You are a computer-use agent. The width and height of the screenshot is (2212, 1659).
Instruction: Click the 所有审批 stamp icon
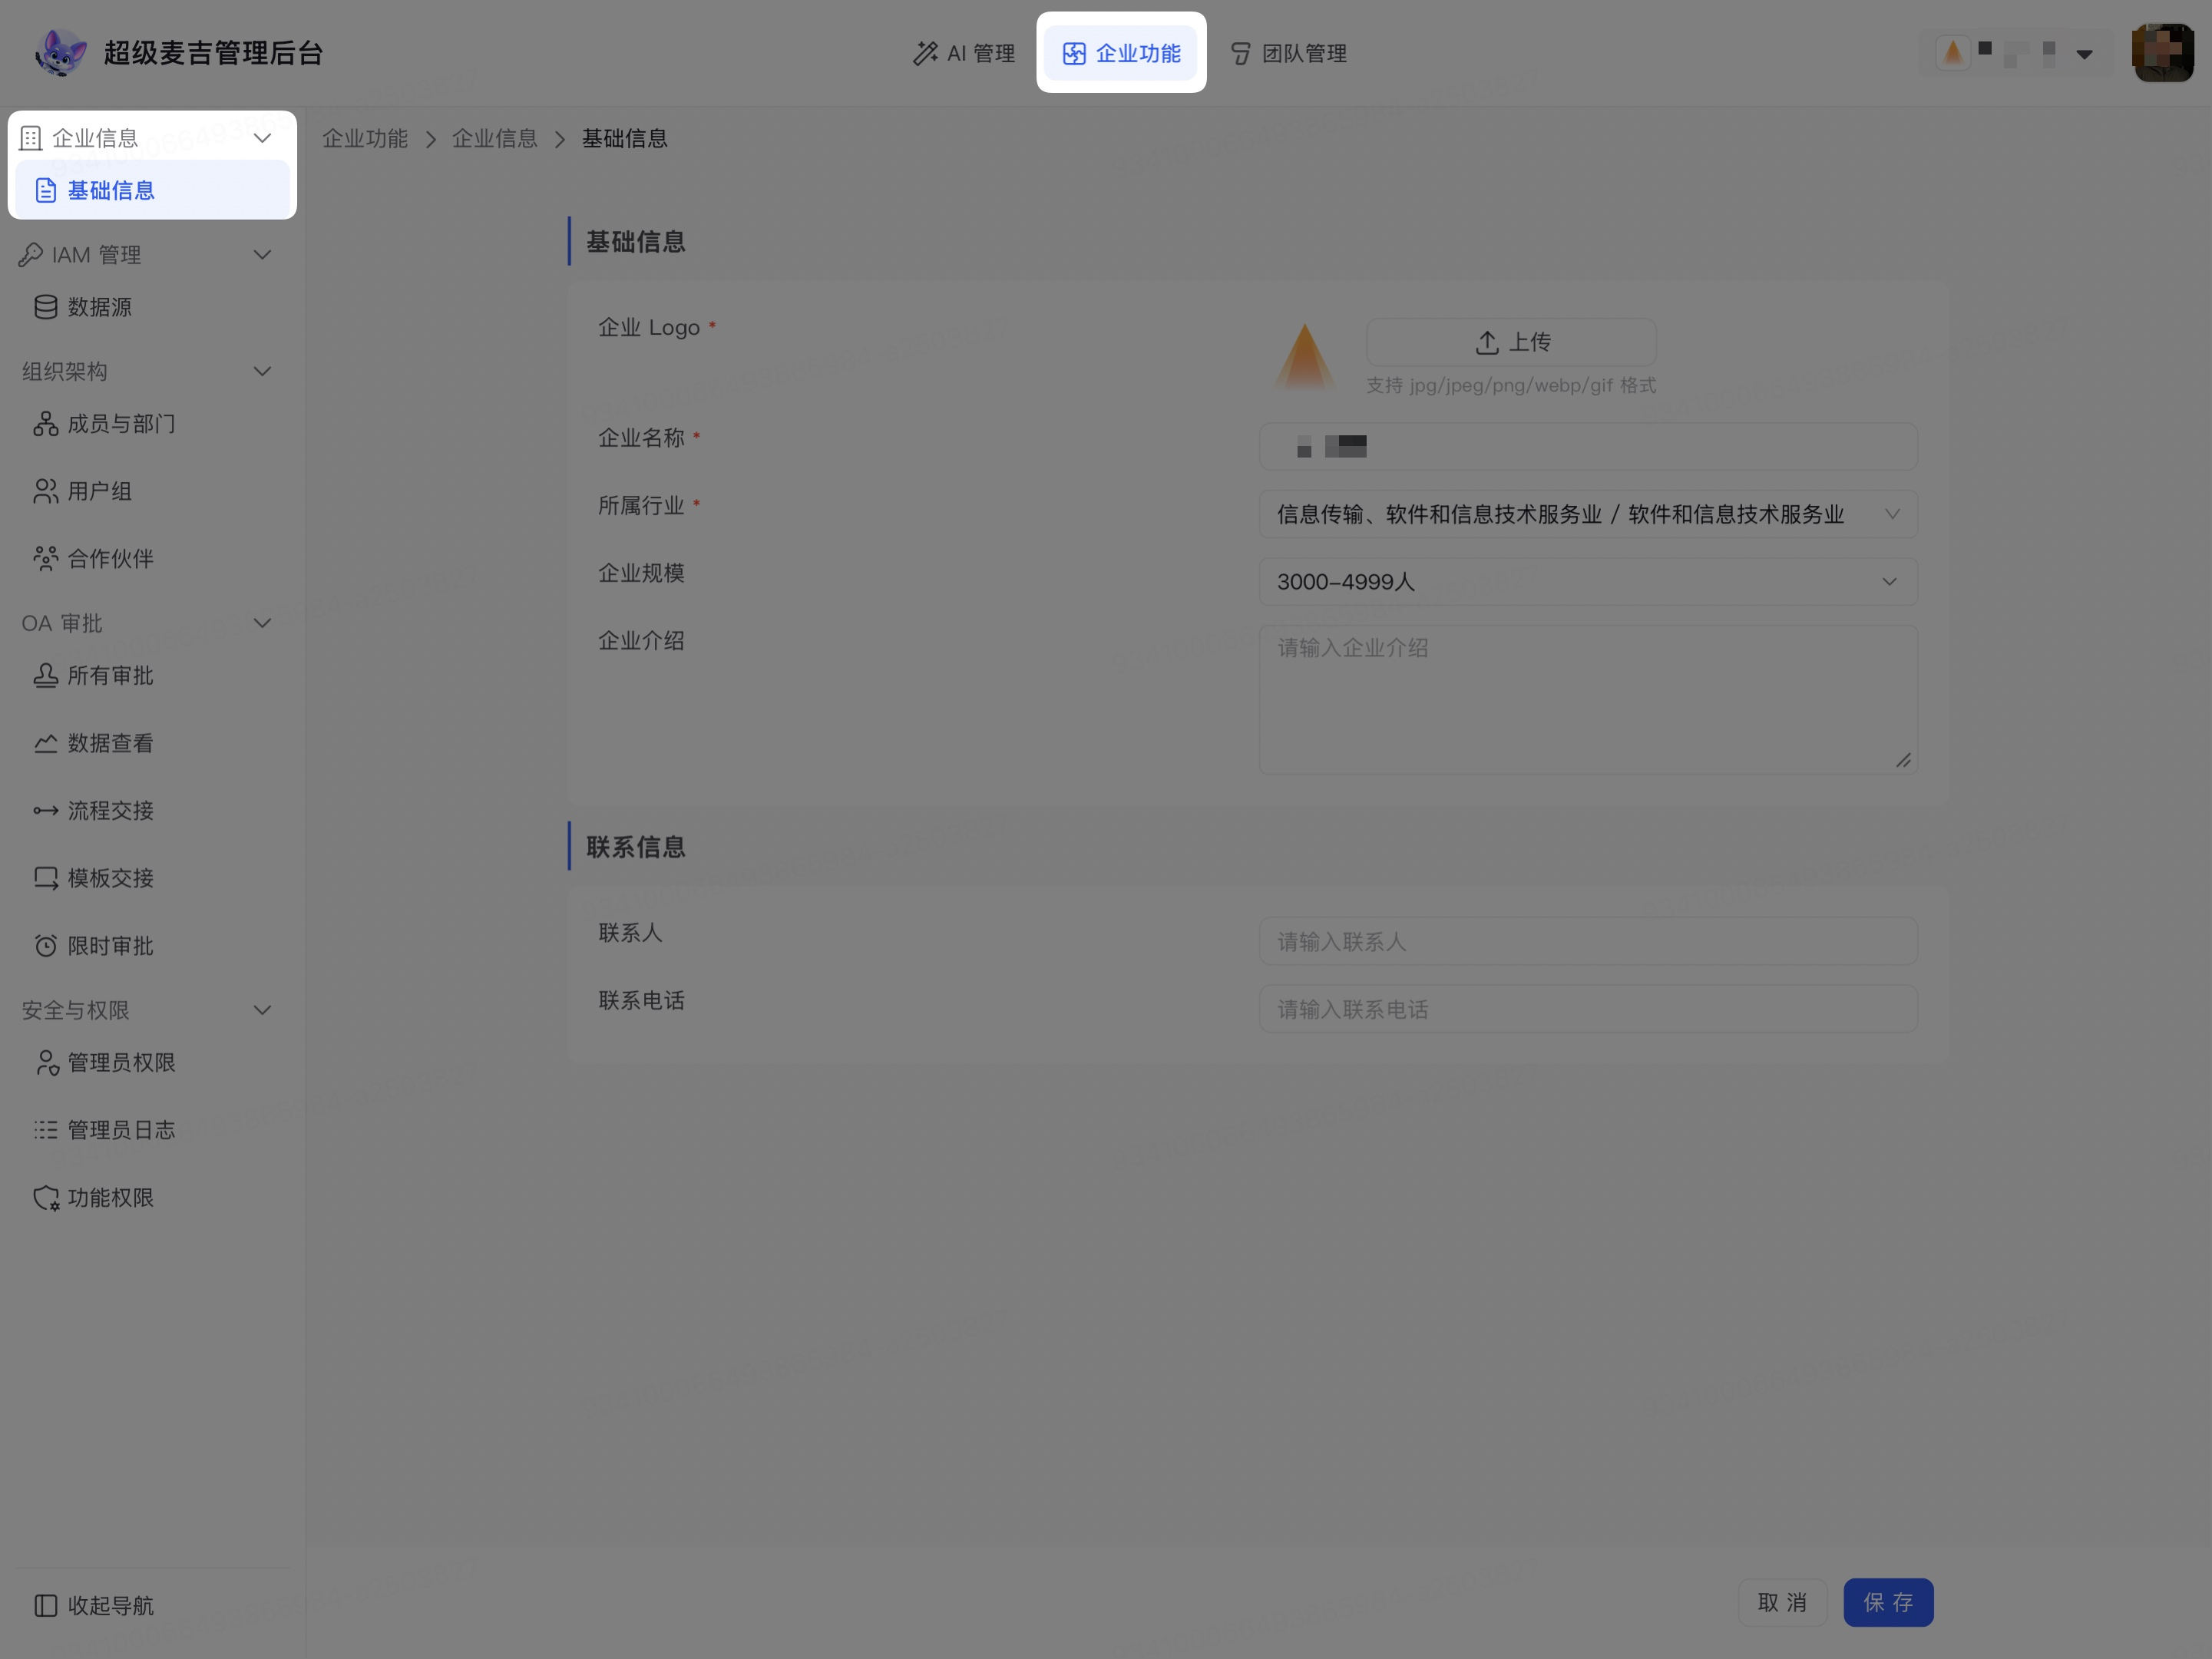pyautogui.click(x=46, y=676)
